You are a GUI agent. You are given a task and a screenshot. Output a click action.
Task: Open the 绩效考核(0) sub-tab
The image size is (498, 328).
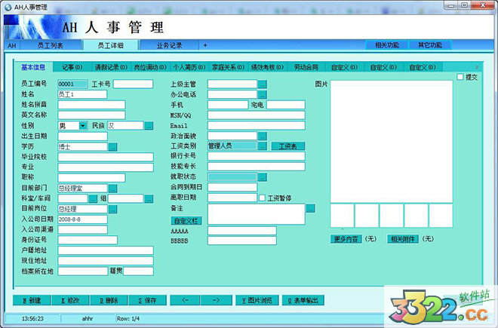coord(267,67)
